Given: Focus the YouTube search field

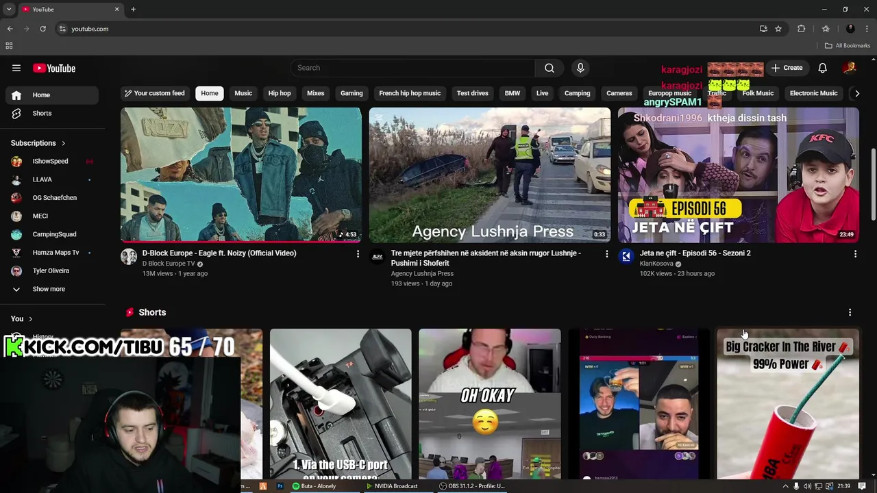Looking at the screenshot, I should [x=413, y=68].
